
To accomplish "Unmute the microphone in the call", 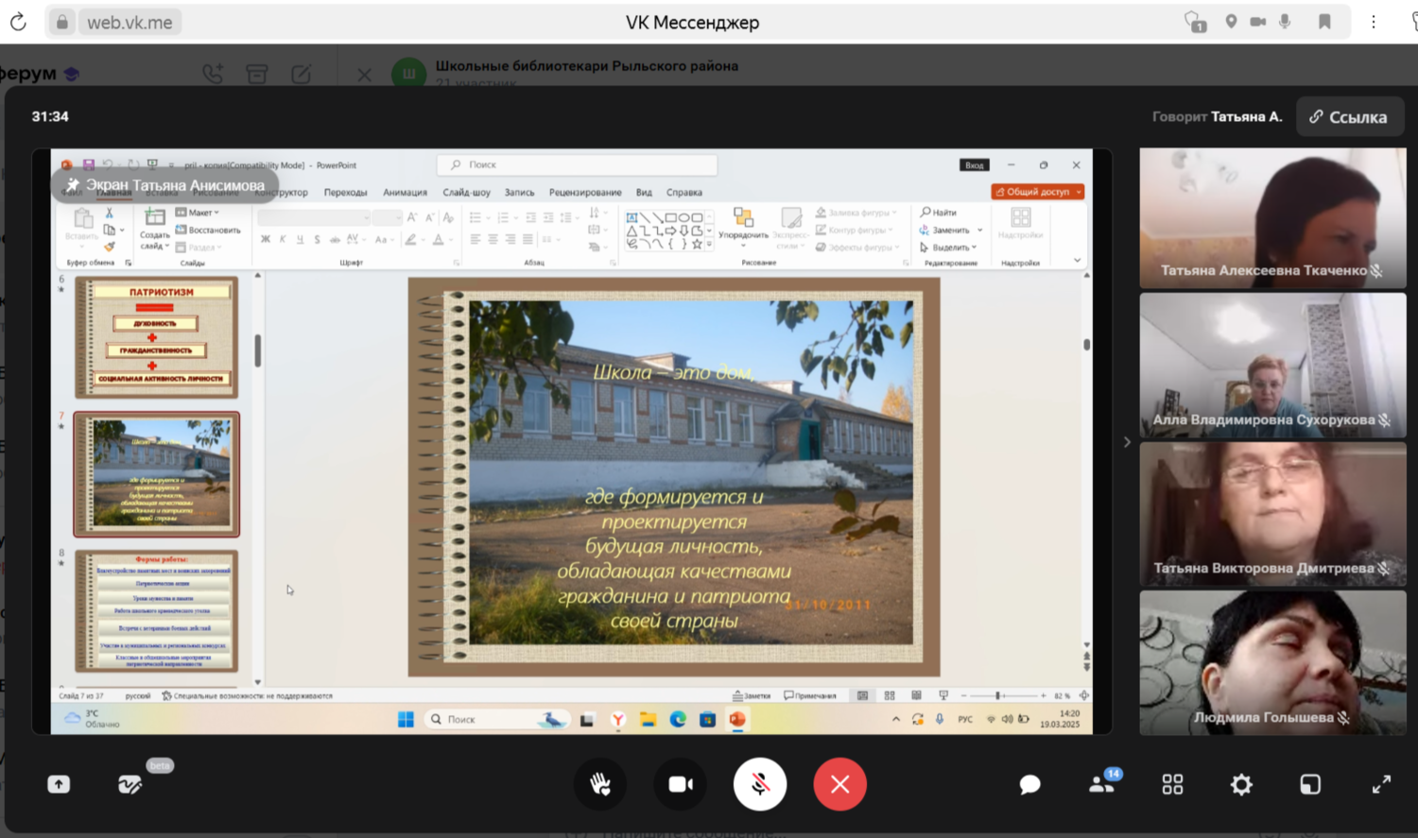I will pos(760,784).
